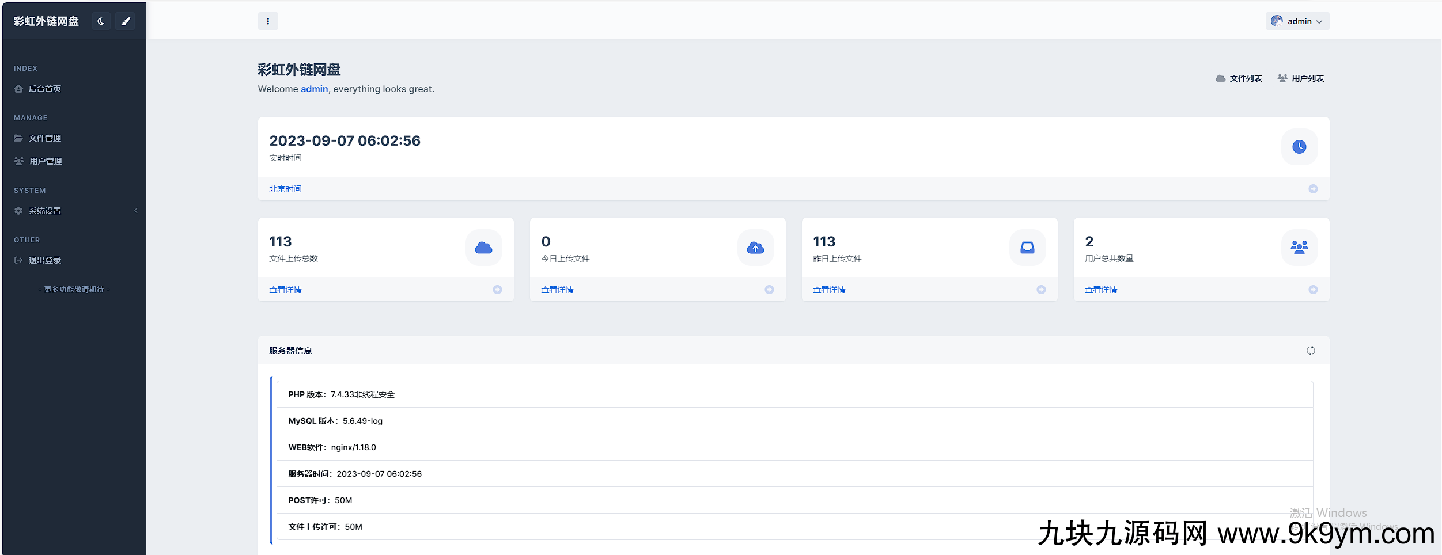Click the users icon for 用户总共数量

(x=1299, y=248)
